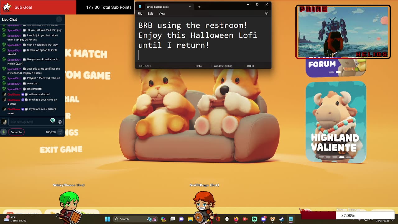
Task: Click the SwiftRage (Bot) name label
Action: point(204,185)
